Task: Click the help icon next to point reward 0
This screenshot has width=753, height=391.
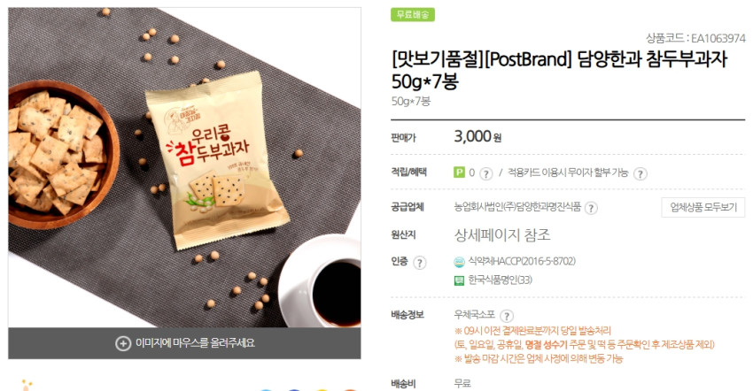Action: point(486,173)
